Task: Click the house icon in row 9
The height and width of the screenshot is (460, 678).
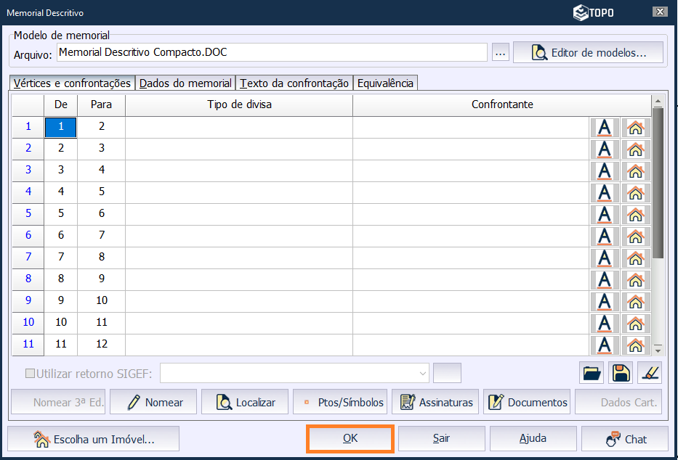Action: (x=635, y=302)
